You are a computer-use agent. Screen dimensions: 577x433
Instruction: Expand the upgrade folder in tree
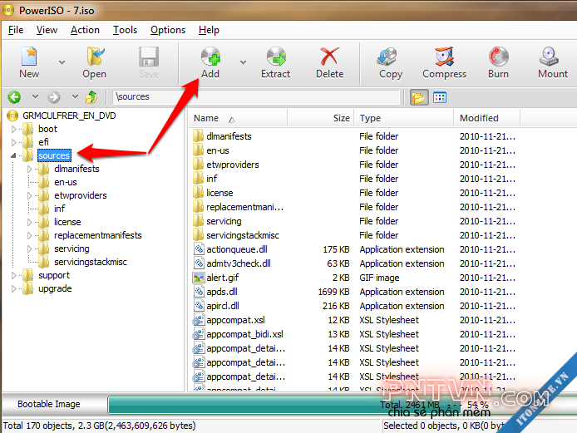pyautogui.click(x=14, y=288)
